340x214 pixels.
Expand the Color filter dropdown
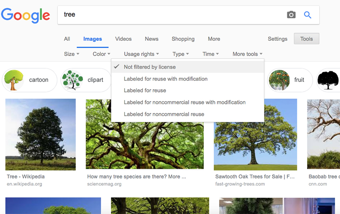[x=101, y=54]
